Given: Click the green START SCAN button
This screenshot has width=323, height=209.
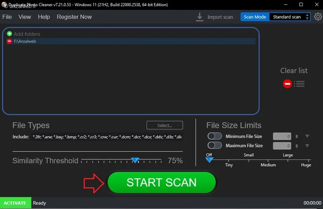Looking at the screenshot, I should [161, 182].
